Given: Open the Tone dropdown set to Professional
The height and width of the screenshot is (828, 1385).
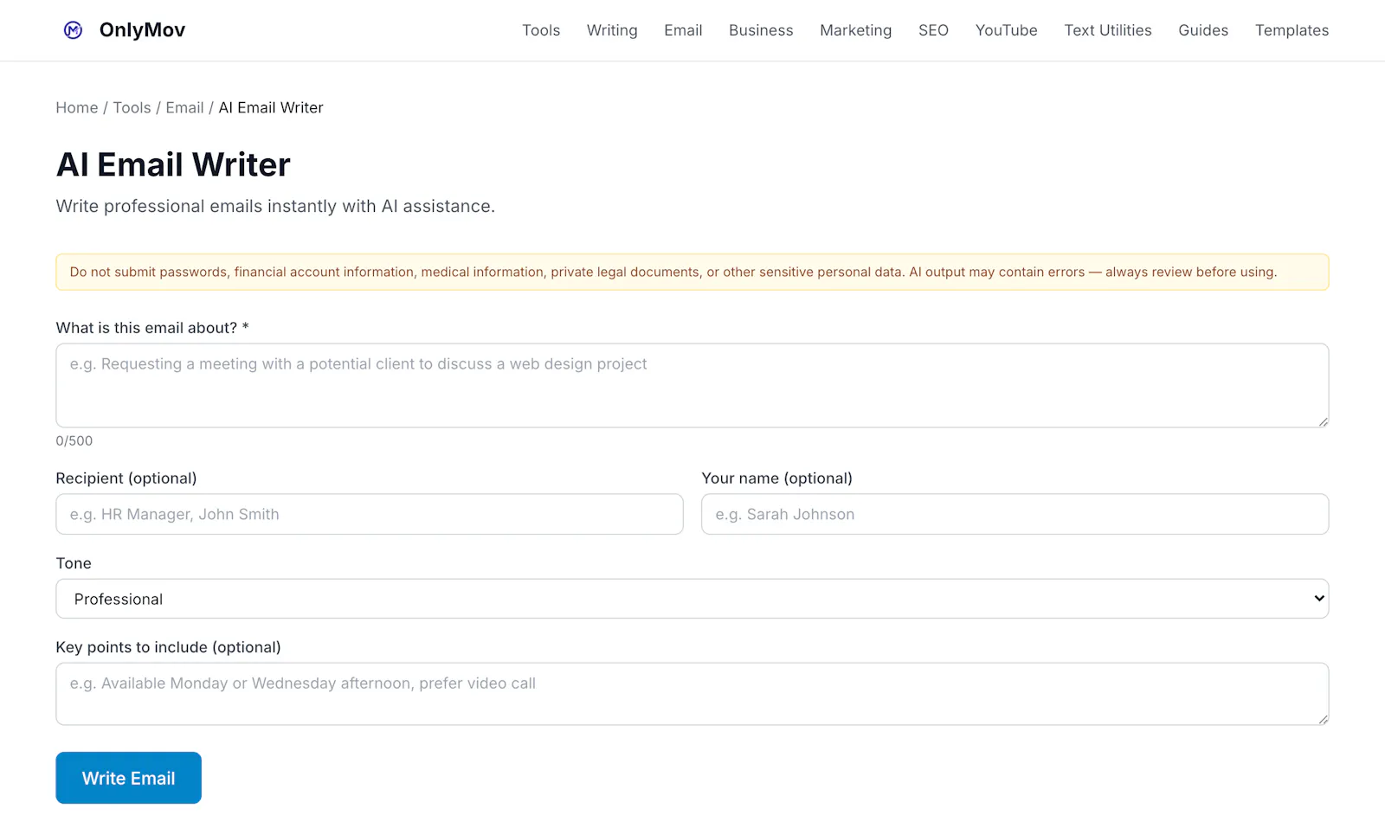Looking at the screenshot, I should 692,599.
